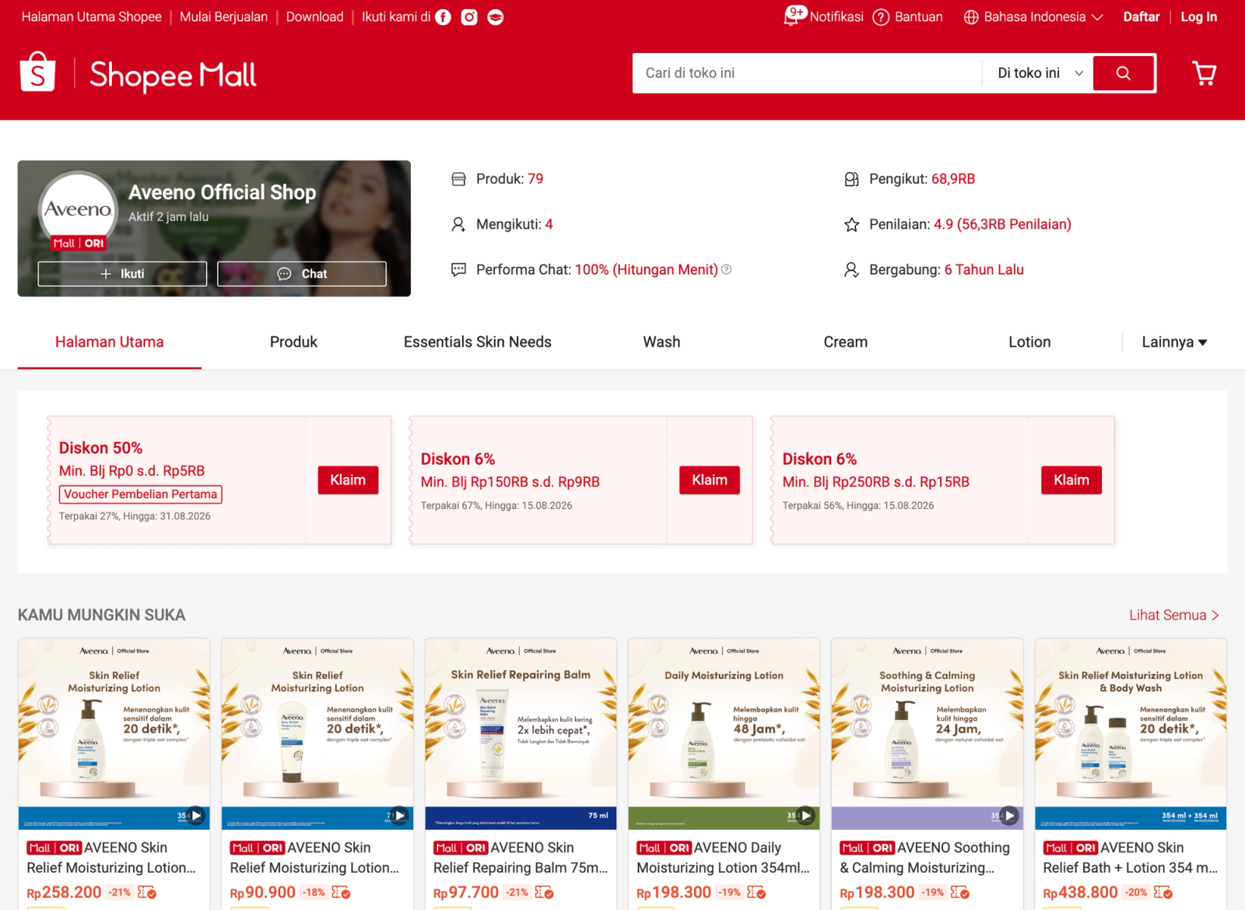Screen dimensions: 1245x910
Task: Click 'KAMU MUNGKIN SUKA' heading
Action: pos(102,615)
